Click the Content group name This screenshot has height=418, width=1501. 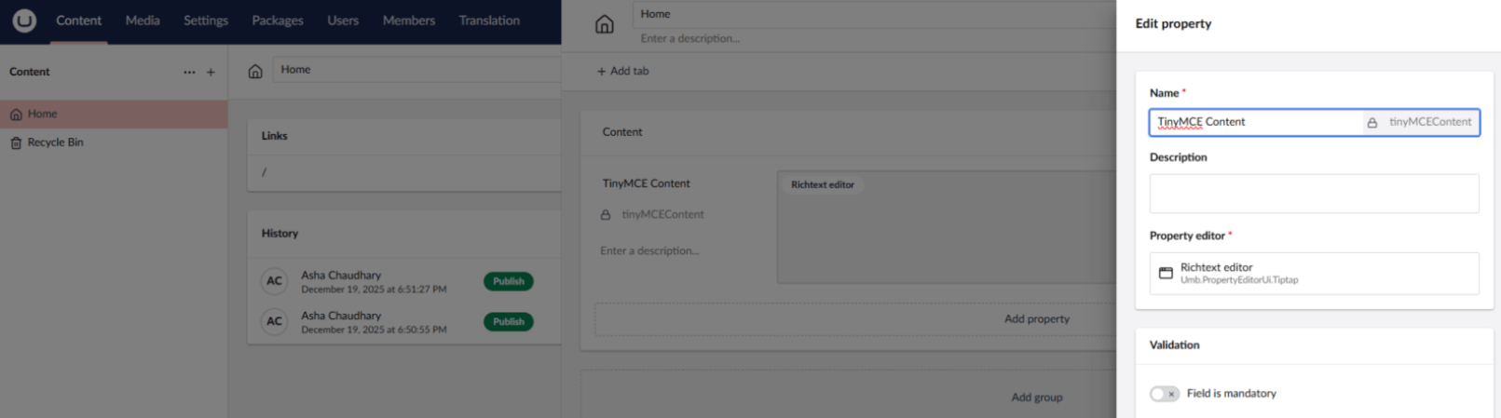tap(622, 132)
